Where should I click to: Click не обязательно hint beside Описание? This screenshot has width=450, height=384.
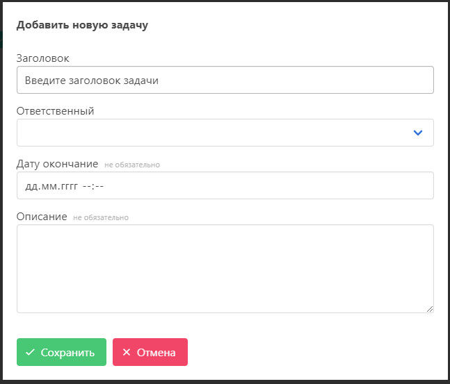coord(101,217)
